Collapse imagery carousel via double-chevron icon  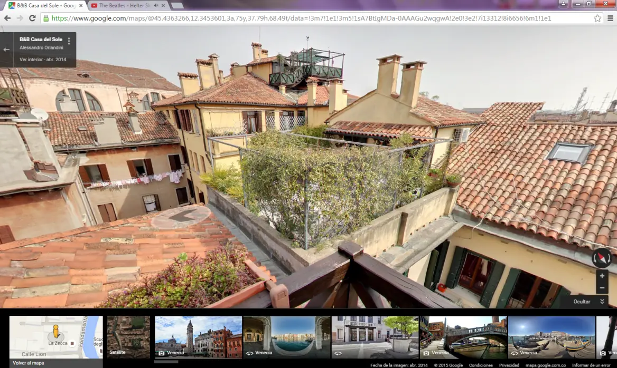[602, 302]
